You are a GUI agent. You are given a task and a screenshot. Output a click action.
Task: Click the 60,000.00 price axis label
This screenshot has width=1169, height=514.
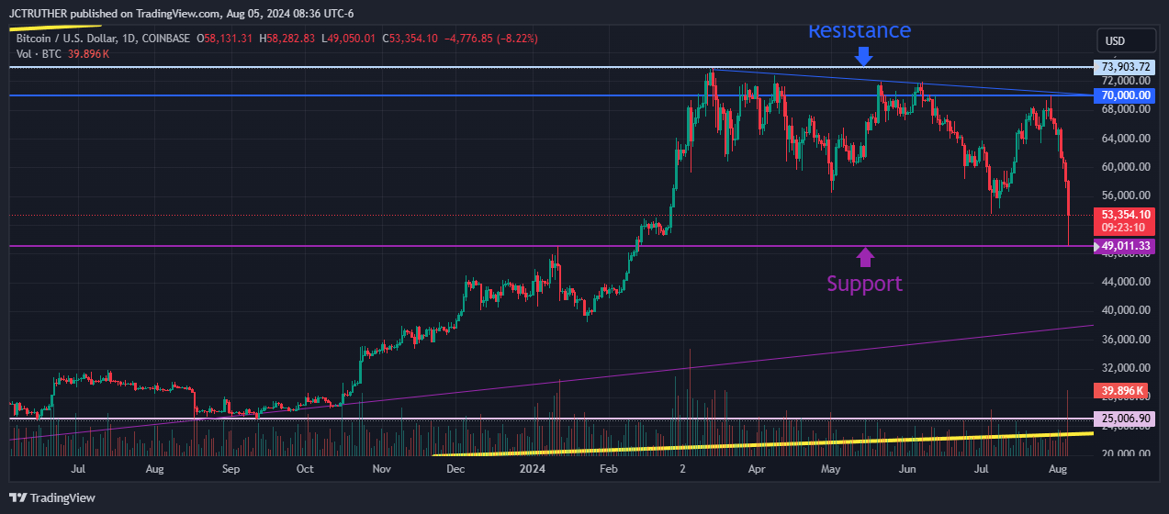(x=1126, y=167)
